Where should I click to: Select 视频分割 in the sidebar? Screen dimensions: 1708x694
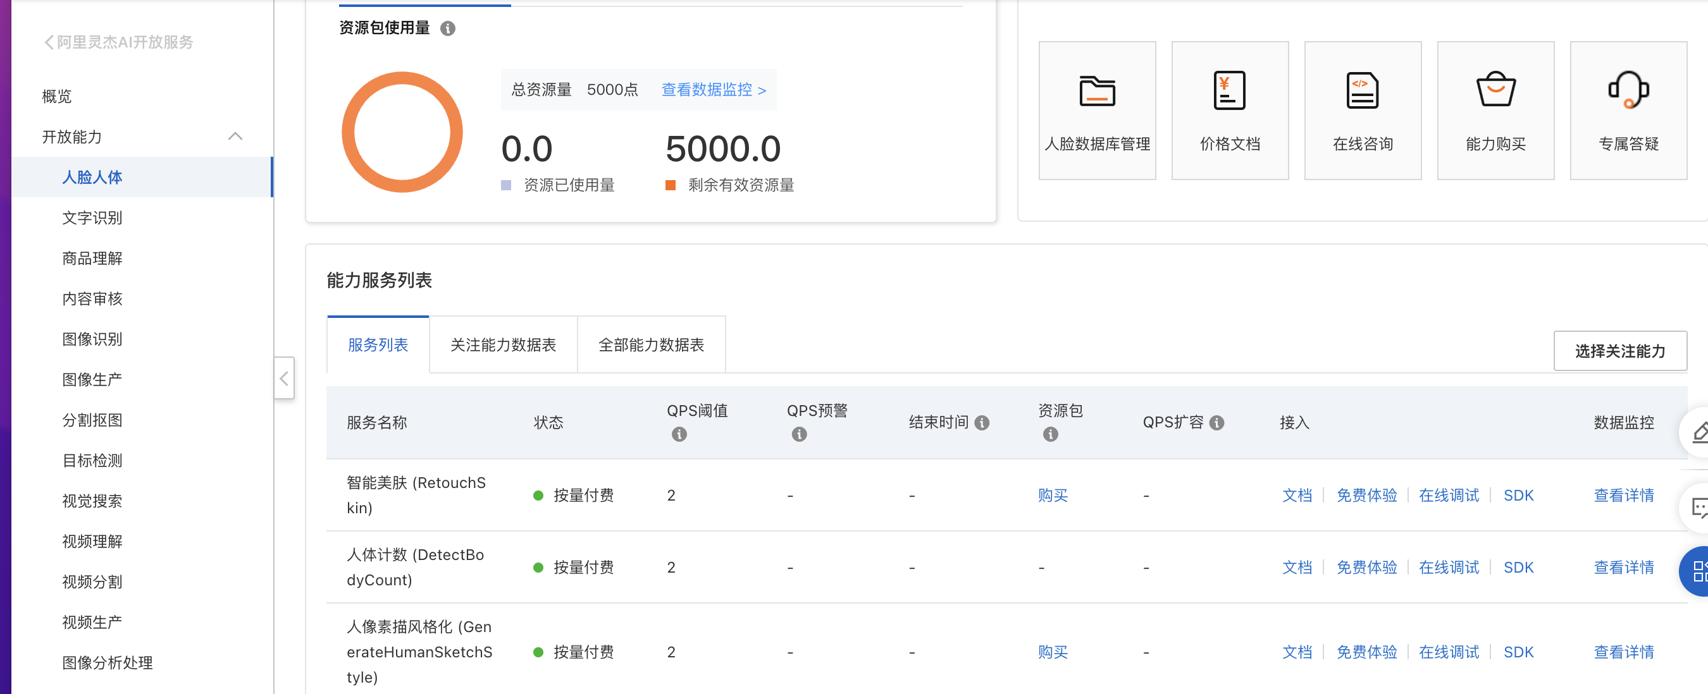coord(92,581)
